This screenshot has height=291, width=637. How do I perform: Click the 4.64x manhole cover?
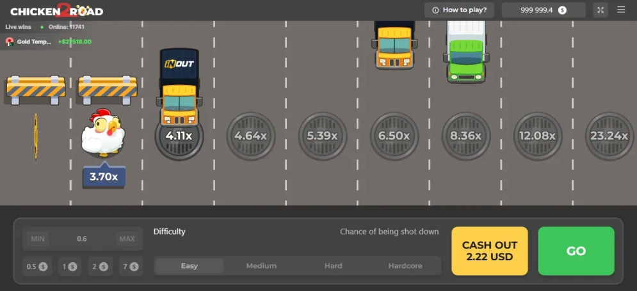coord(251,136)
